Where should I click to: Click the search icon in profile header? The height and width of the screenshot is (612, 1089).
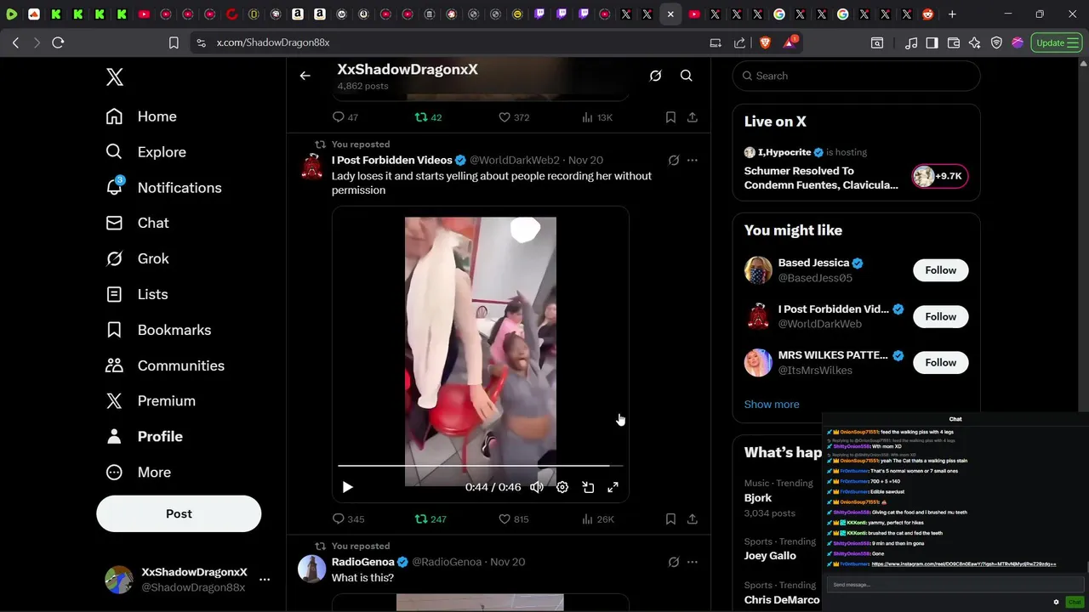[x=687, y=76]
